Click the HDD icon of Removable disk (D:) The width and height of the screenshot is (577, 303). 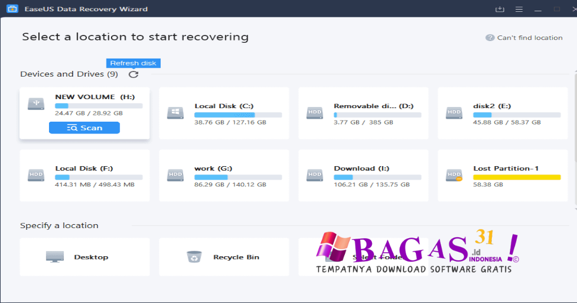314,113
